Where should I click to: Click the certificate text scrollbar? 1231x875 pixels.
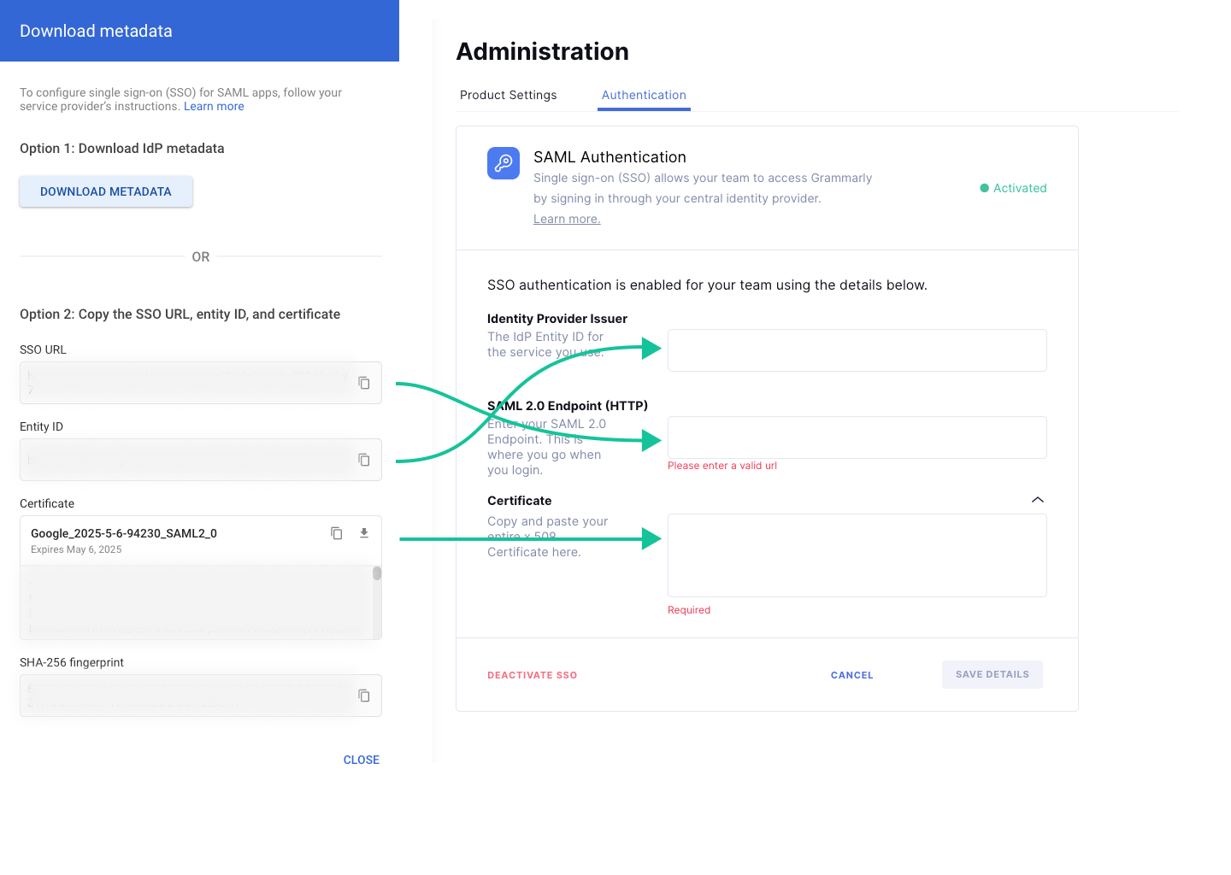[x=377, y=574]
